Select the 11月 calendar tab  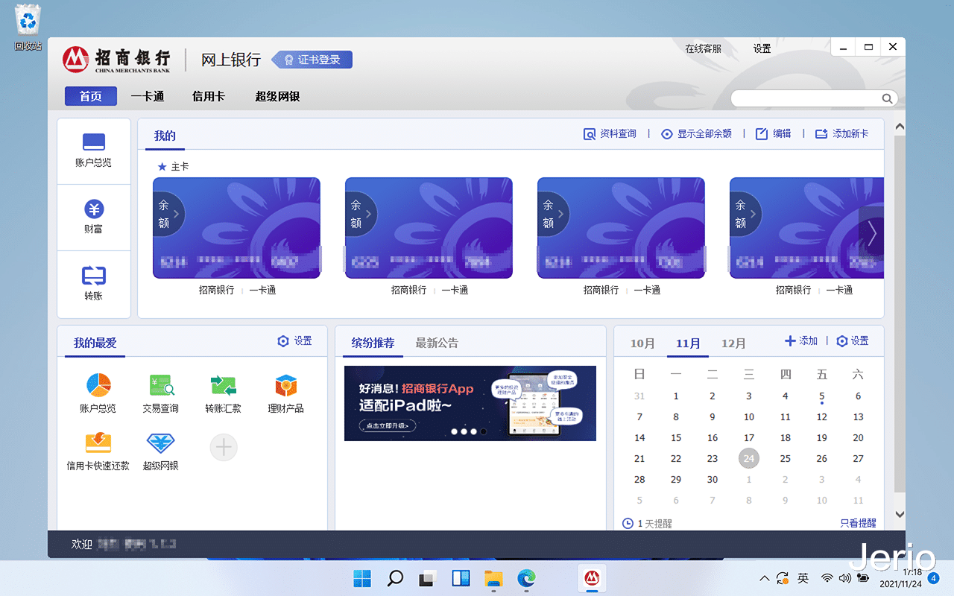click(x=688, y=343)
